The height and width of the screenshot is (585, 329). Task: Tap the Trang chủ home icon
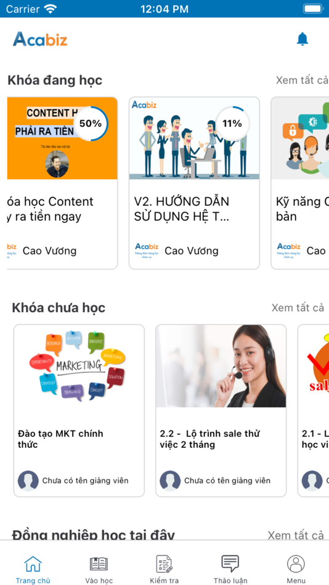pos(33,563)
